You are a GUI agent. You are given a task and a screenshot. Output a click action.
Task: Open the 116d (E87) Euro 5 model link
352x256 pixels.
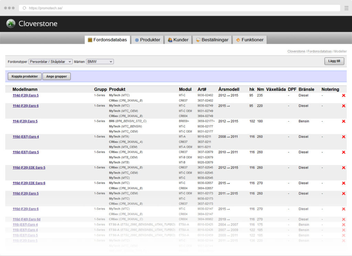pos(26,152)
